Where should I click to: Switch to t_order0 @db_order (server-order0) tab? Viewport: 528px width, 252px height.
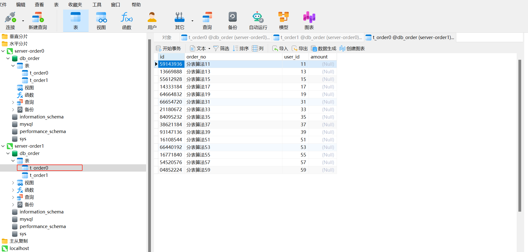click(x=226, y=38)
